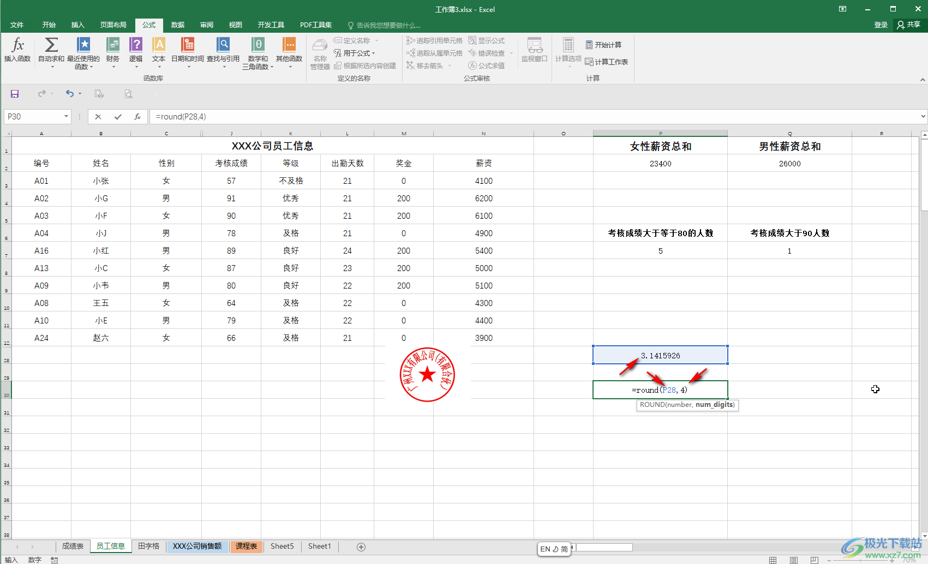Image resolution: width=928 pixels, height=564 pixels.
Task: Open Lookup and Reference (查找与引用) functions
Action: point(223,52)
